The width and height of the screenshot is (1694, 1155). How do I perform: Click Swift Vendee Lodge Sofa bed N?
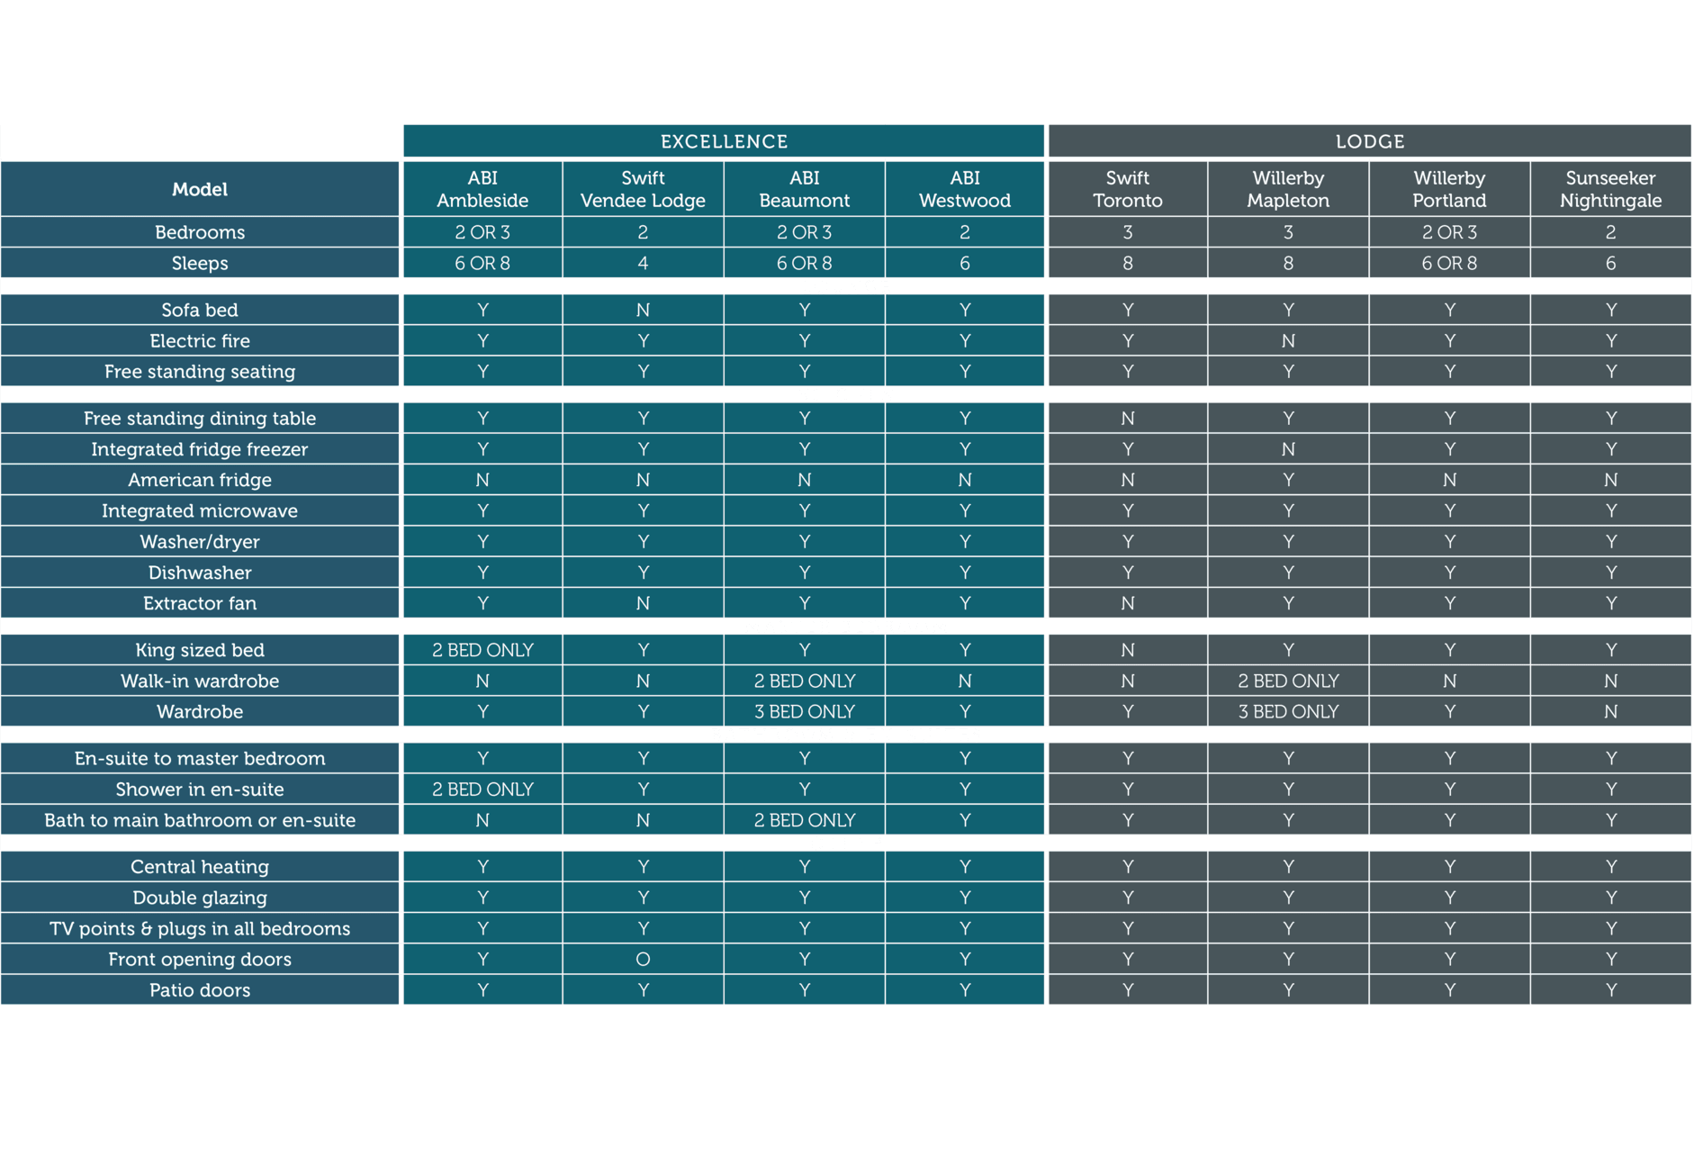pyautogui.click(x=643, y=310)
